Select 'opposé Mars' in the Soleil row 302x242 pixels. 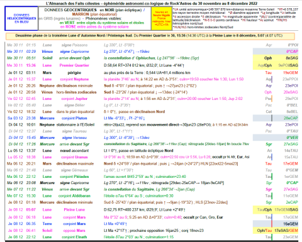click(x=74, y=231)
